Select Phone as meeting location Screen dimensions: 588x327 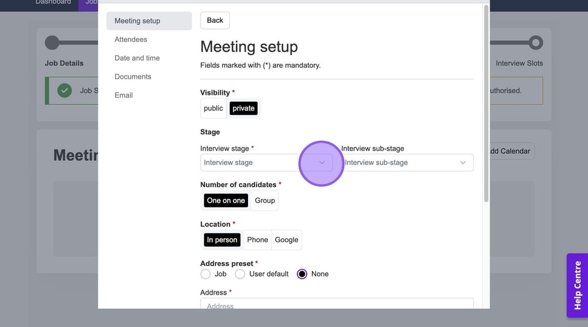[x=257, y=240]
